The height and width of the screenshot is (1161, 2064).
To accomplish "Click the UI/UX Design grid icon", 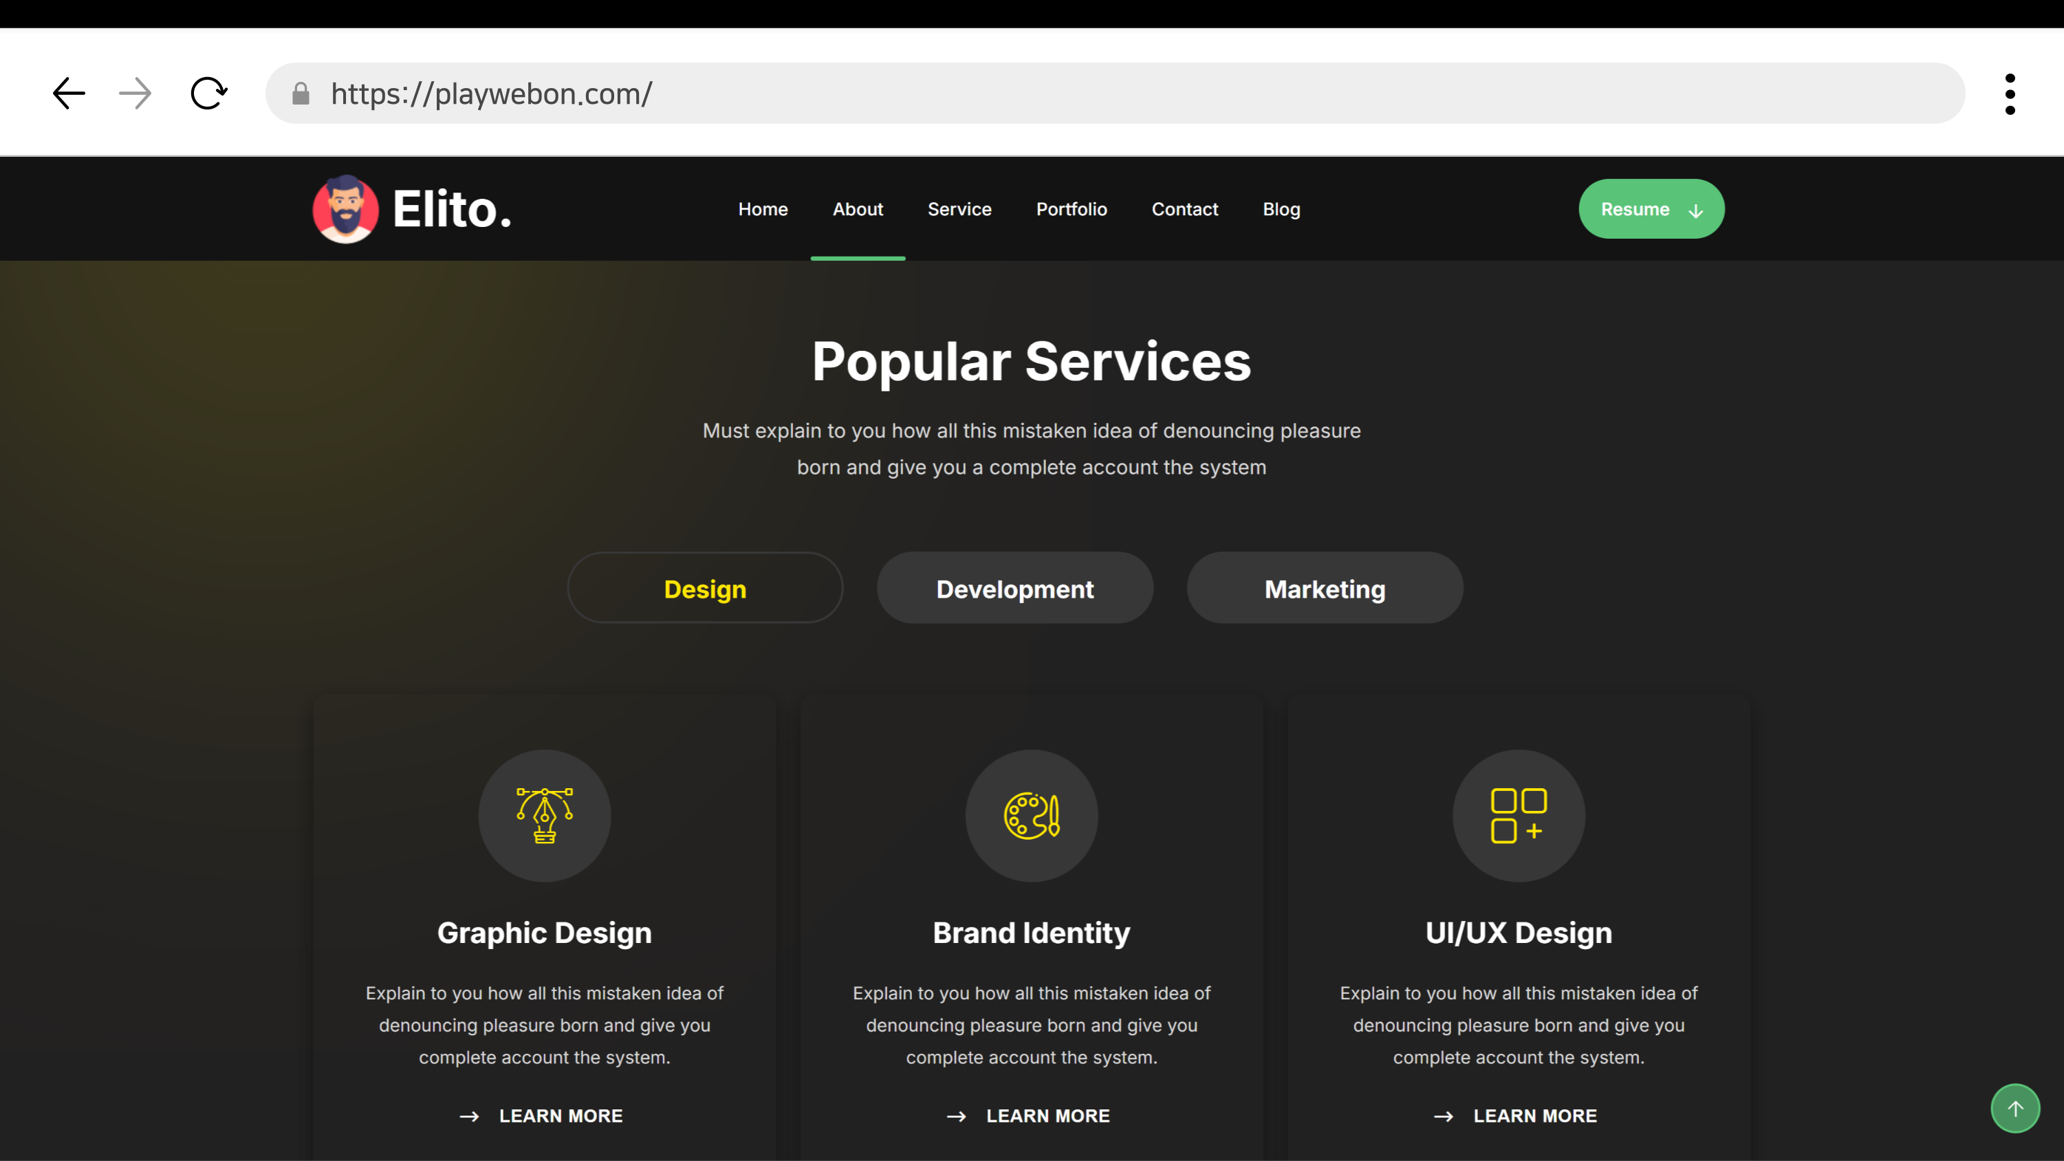I will 1519,816.
